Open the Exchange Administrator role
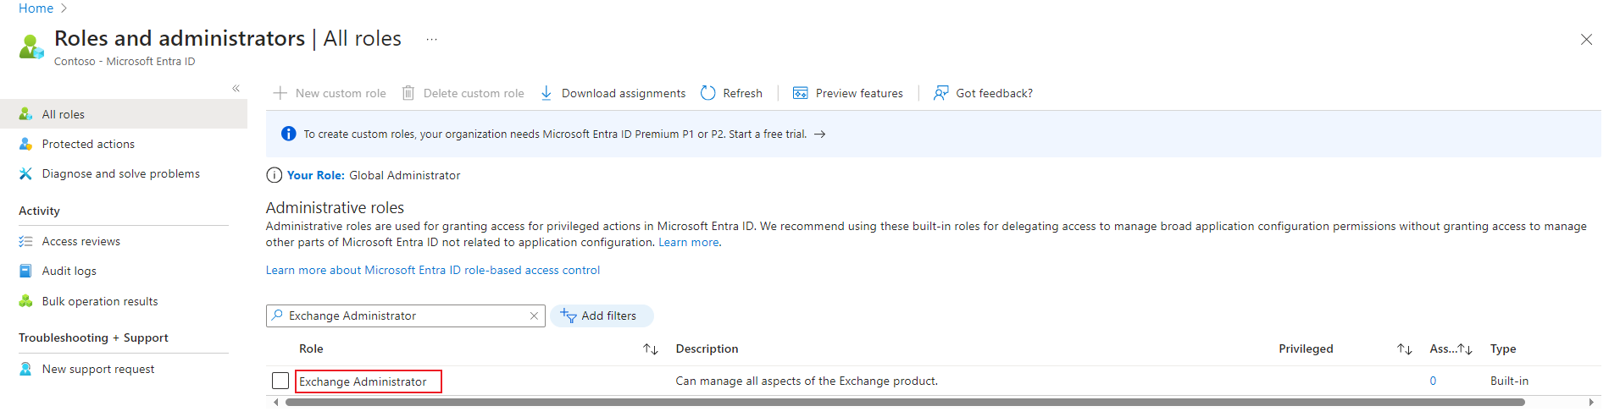The height and width of the screenshot is (417, 1620). tap(363, 381)
